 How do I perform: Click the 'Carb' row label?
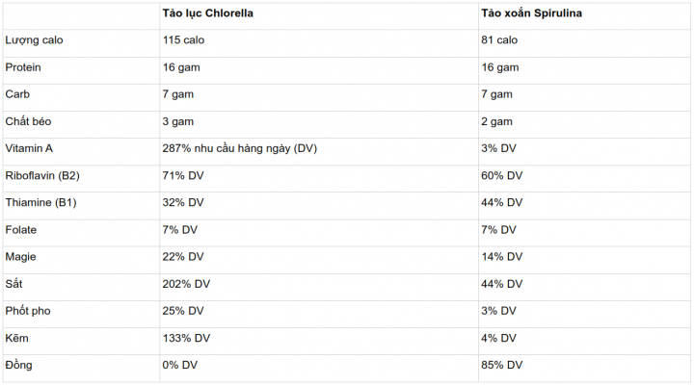[x=18, y=95]
